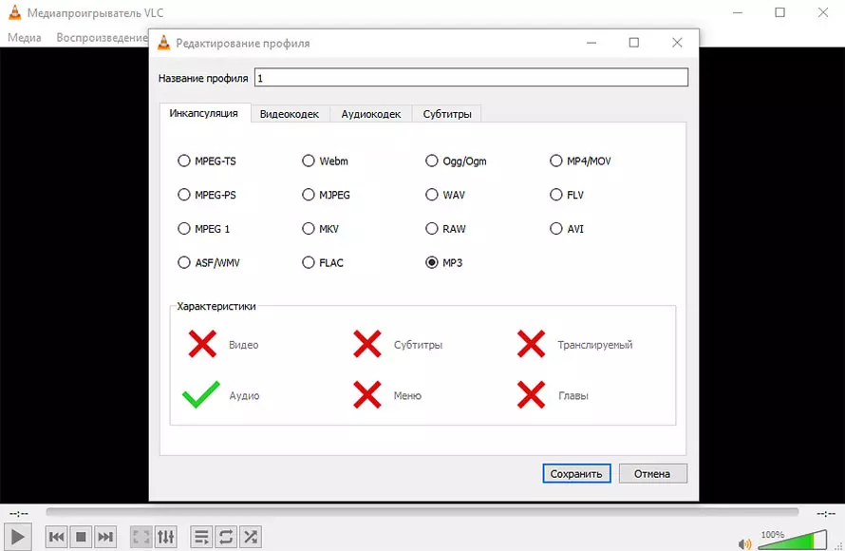Open the Воспроизведение menu
The width and height of the screenshot is (845, 551).
[x=102, y=38]
